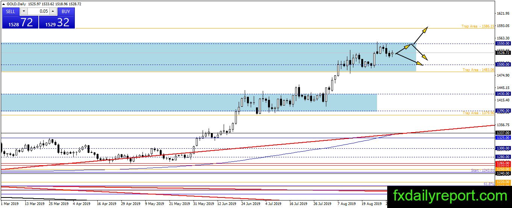512x208 pixels.
Task: Decrease lot size with the down arrow
Action: pyautogui.click(x=24, y=11)
